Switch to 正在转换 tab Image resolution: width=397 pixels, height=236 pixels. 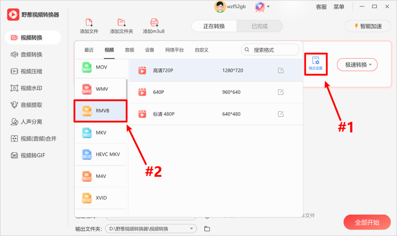click(x=214, y=26)
